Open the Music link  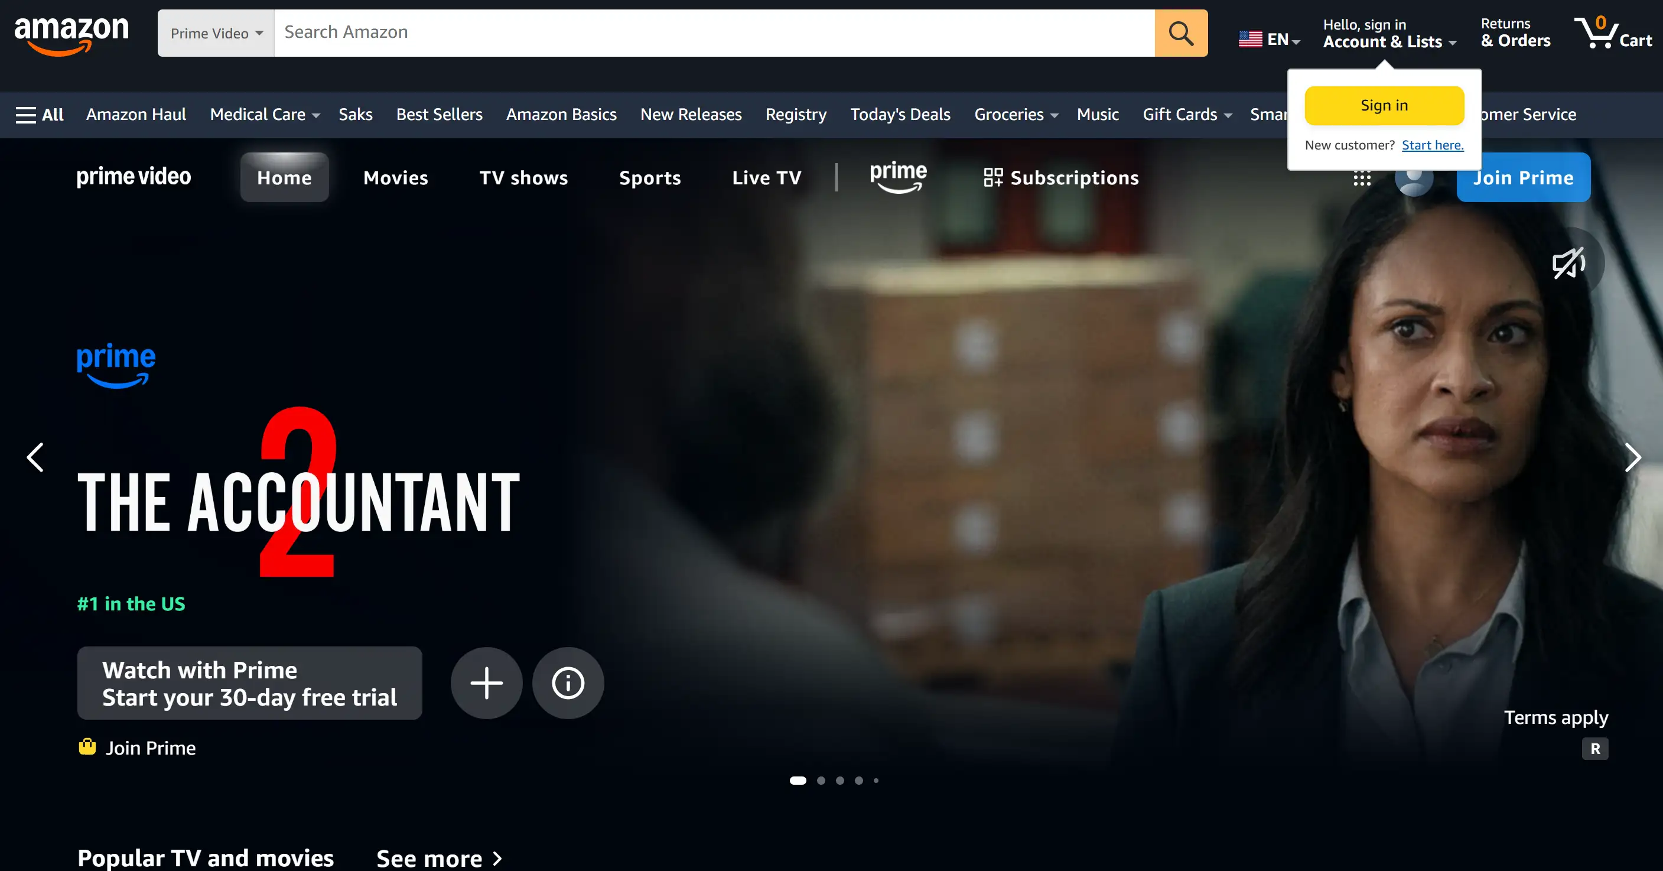(x=1098, y=115)
